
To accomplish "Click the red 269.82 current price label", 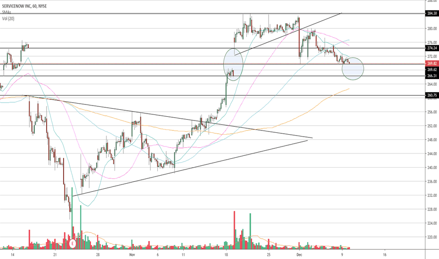I will coord(432,64).
